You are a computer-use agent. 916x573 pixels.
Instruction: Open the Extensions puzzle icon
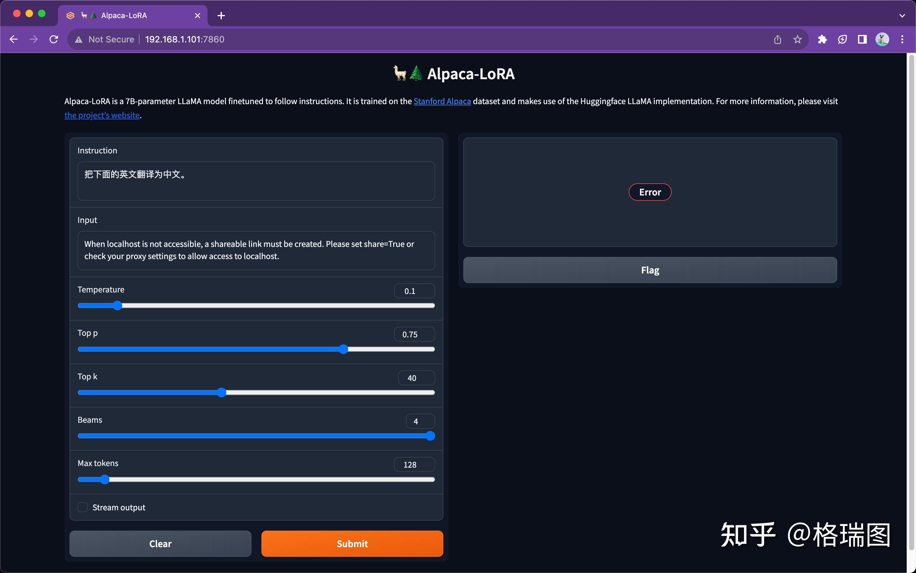[x=822, y=39]
